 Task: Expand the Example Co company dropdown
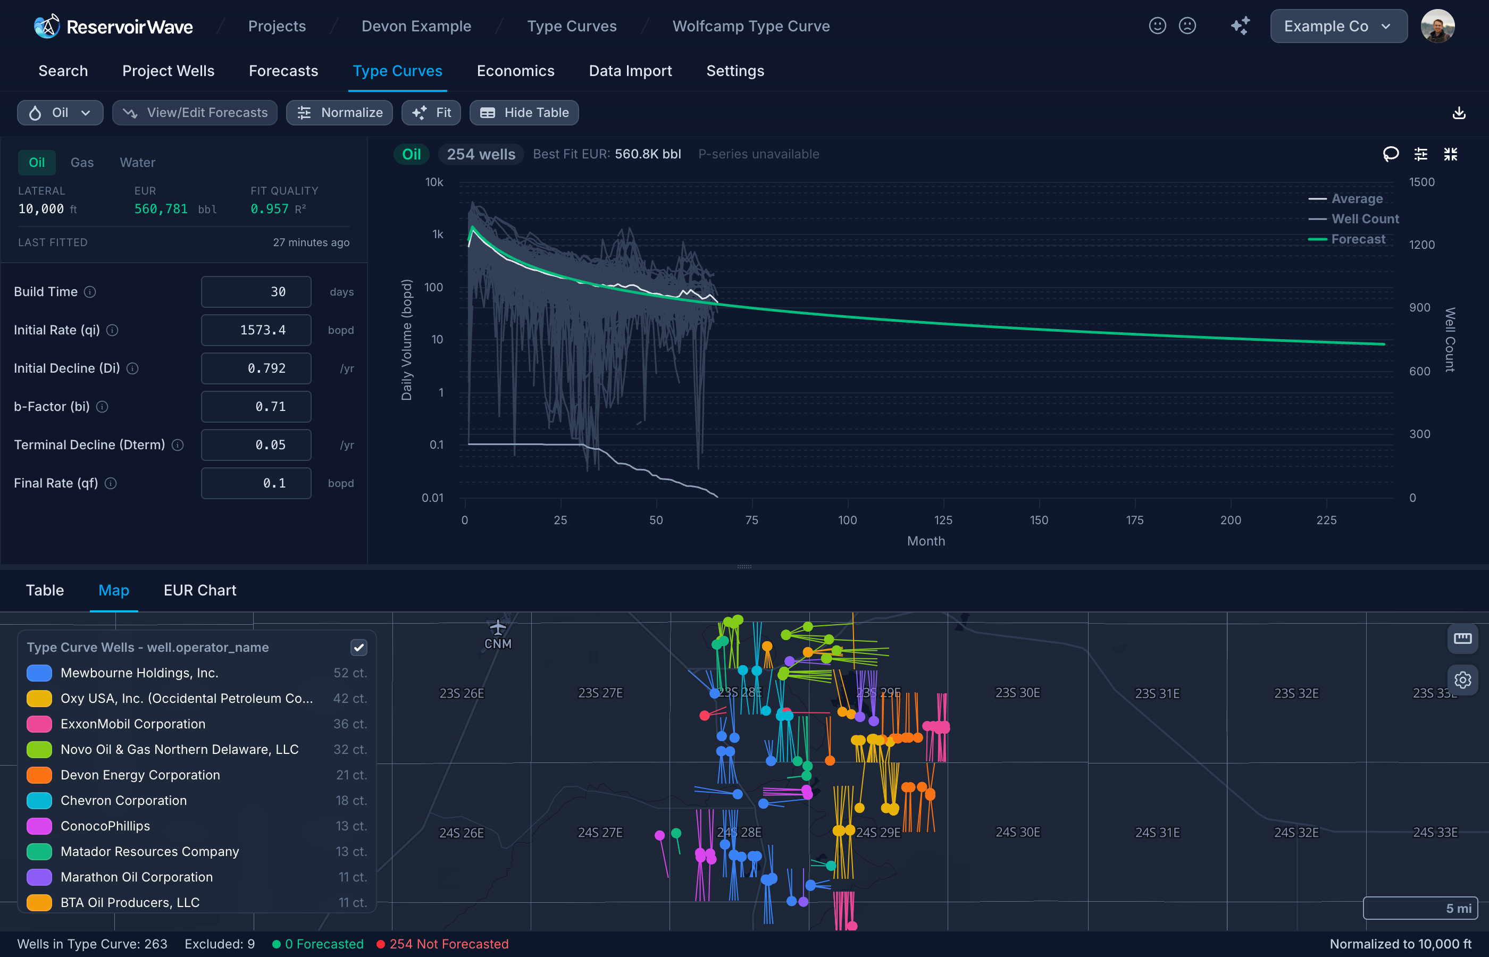coord(1339,26)
